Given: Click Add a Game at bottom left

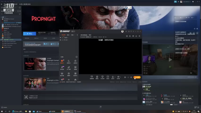Looking at the screenshot, I should [x=4, y=107].
